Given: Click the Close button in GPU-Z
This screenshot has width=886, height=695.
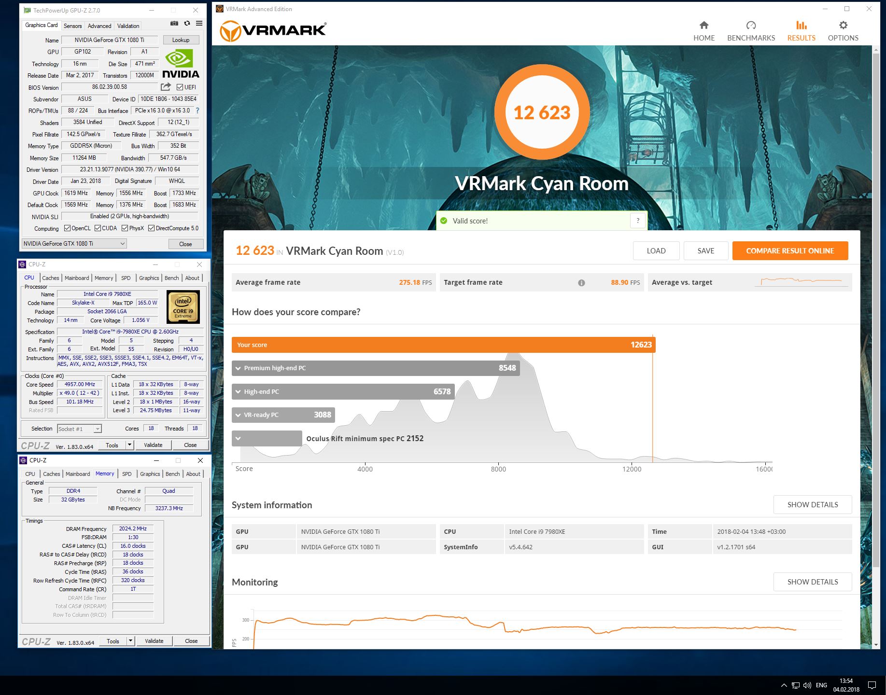Looking at the screenshot, I should (x=185, y=244).
